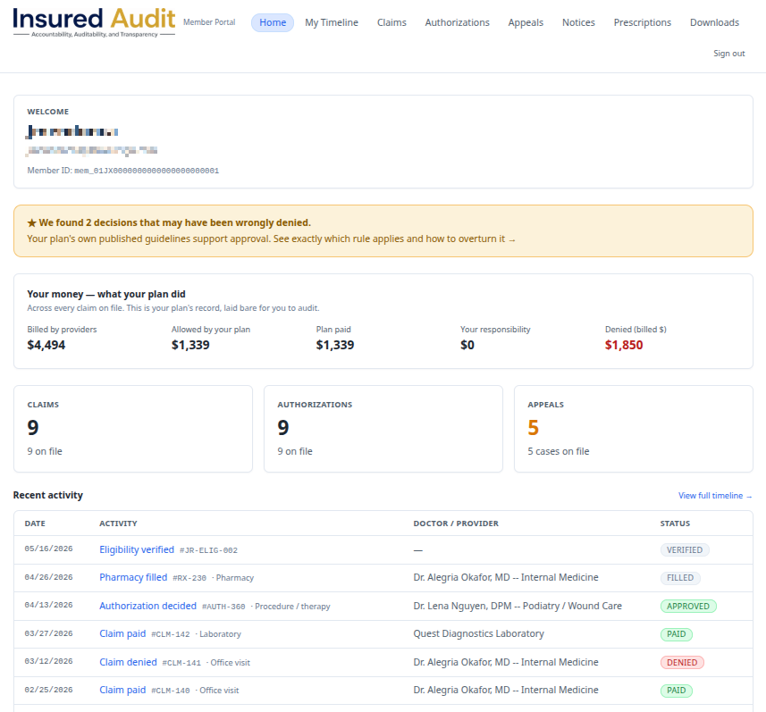Image resolution: width=766 pixels, height=712 pixels.
Task: Click the Recent activity heading
Action: coord(48,495)
